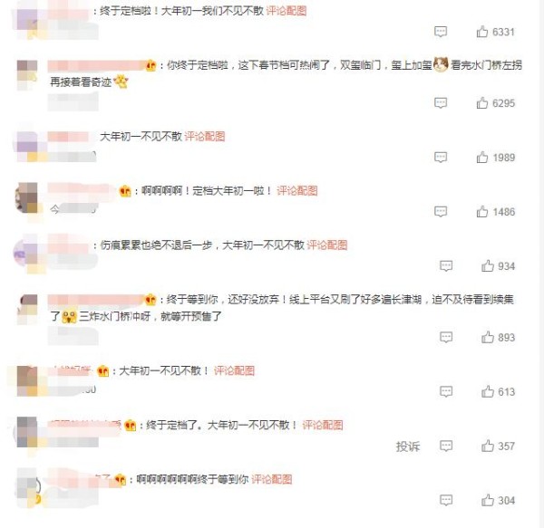544x528 pixels.
Task: Like the comment with 357 likes
Action: [488, 446]
